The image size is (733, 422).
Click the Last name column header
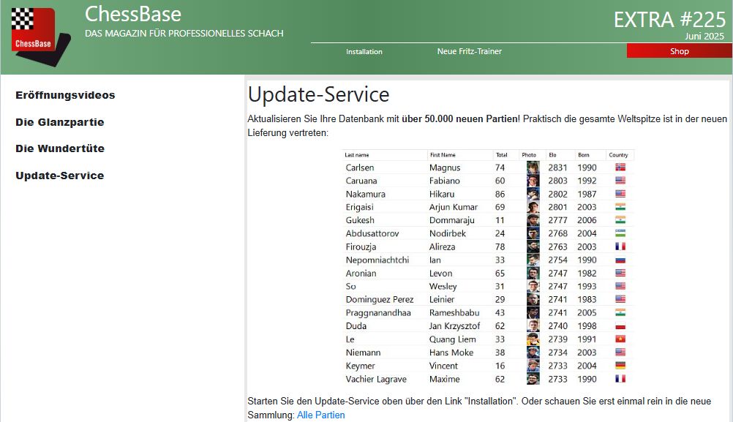pyautogui.click(x=357, y=155)
